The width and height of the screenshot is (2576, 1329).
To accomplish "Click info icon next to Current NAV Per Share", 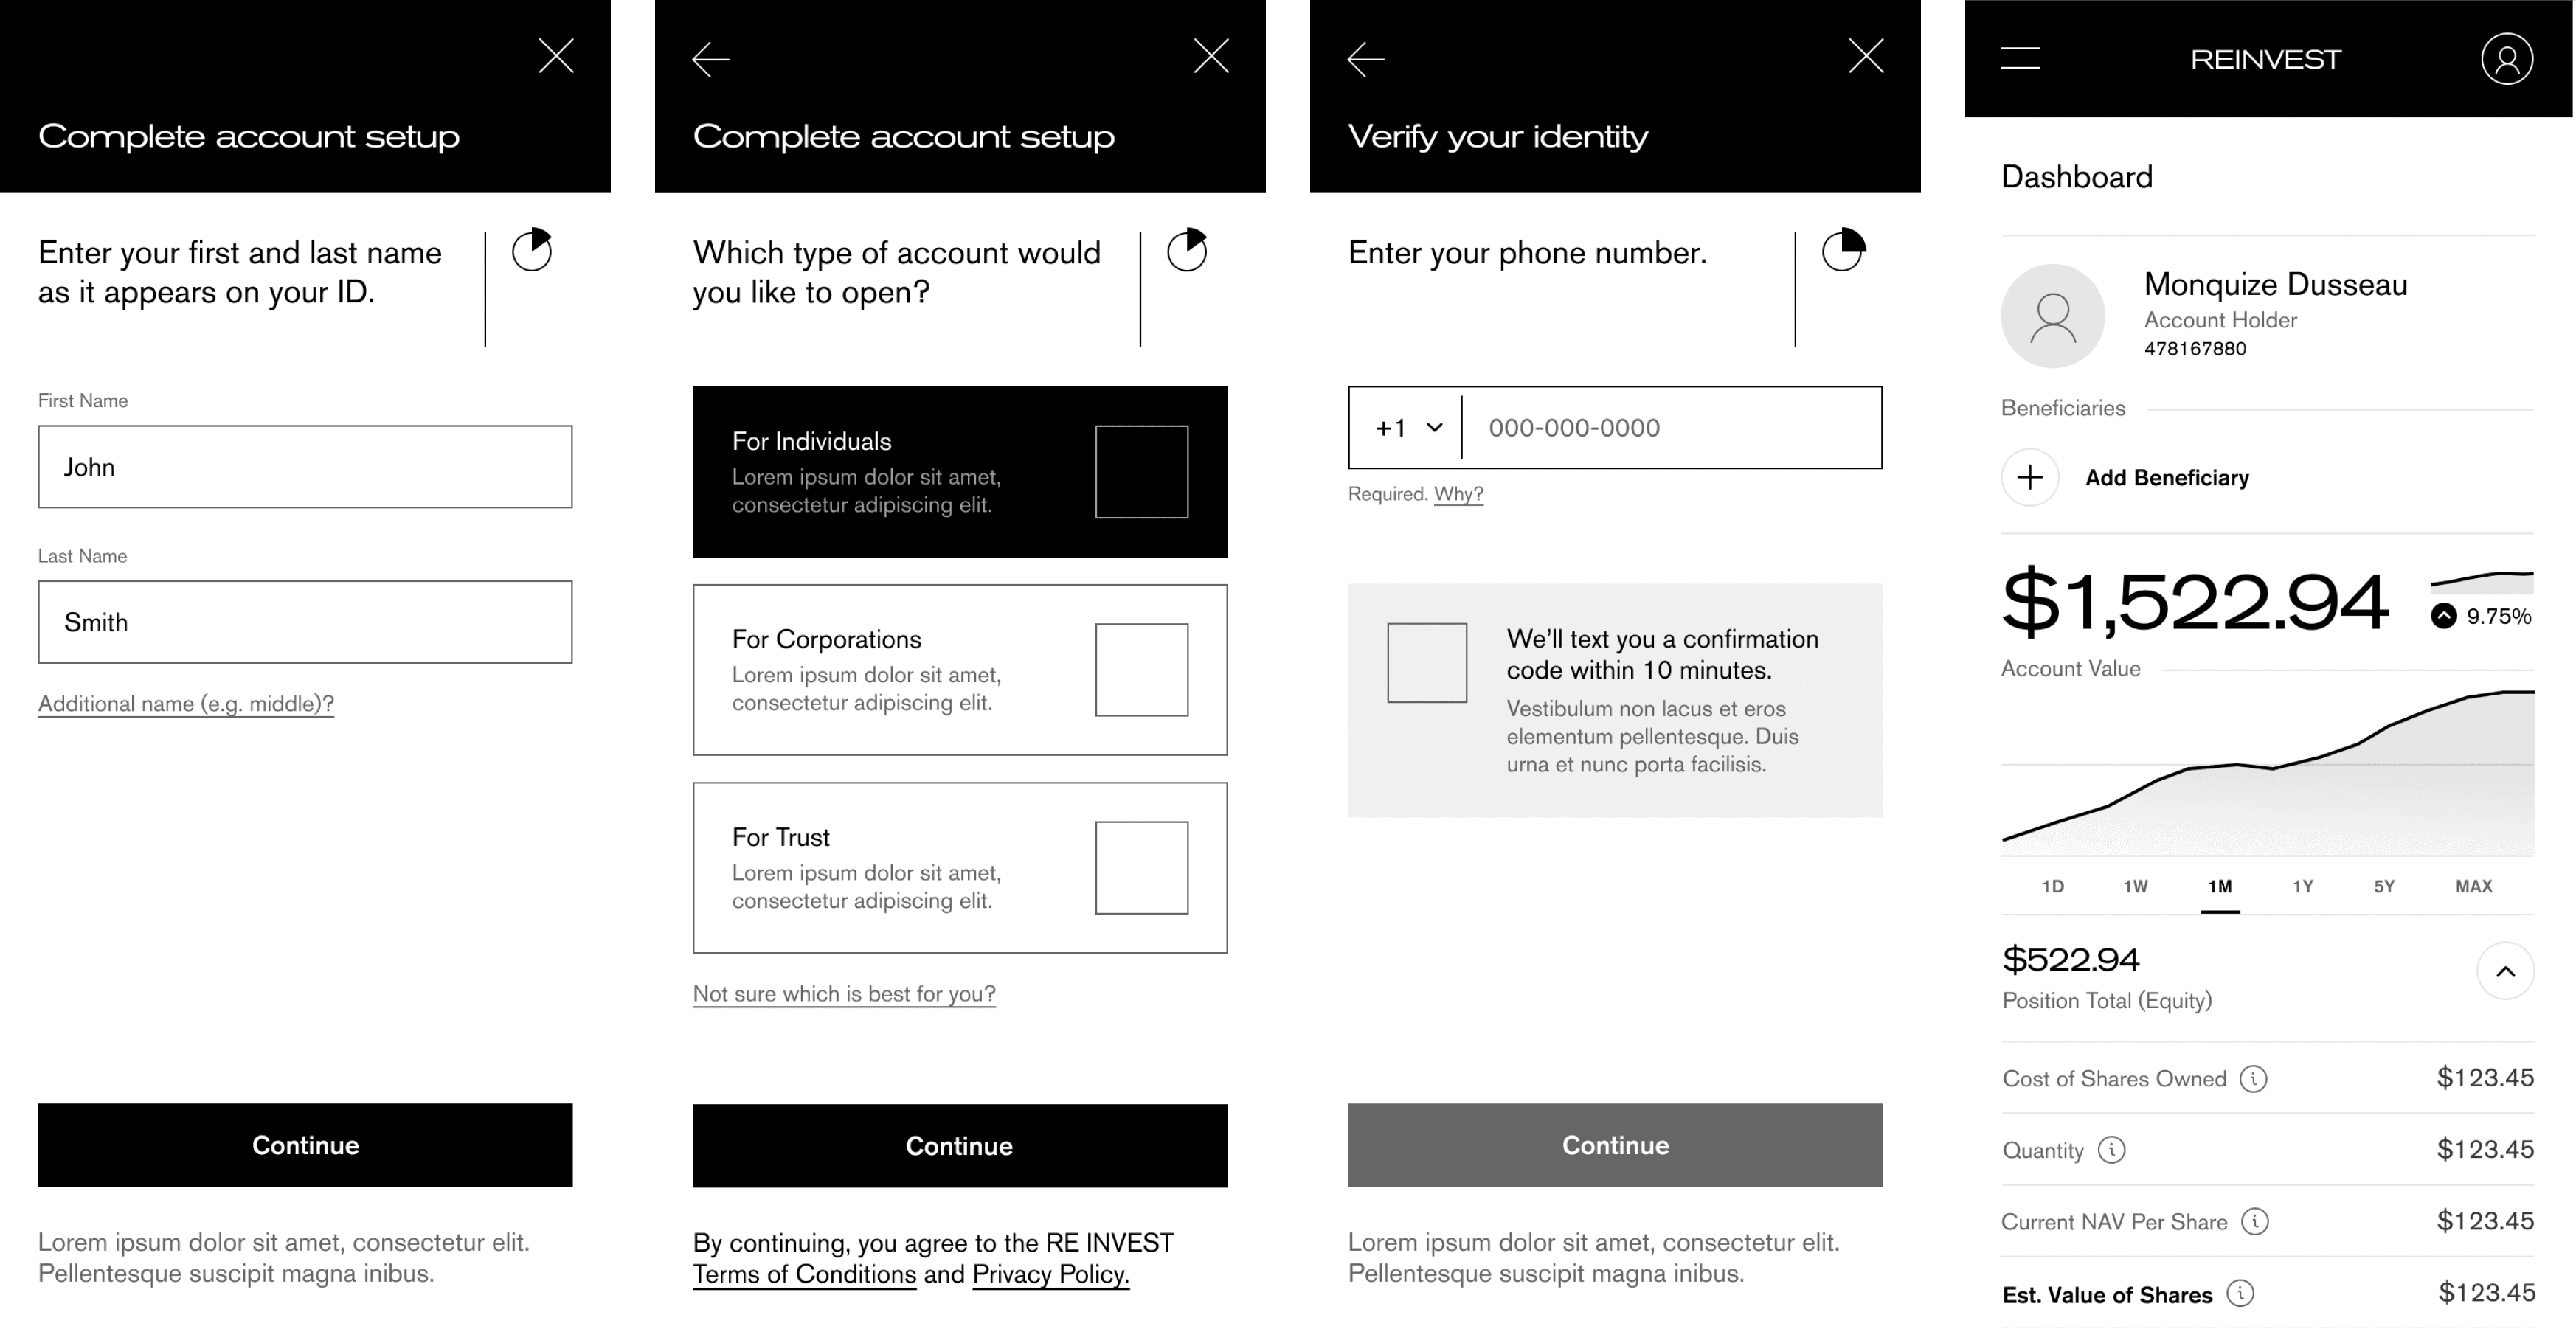I will click(2254, 1221).
